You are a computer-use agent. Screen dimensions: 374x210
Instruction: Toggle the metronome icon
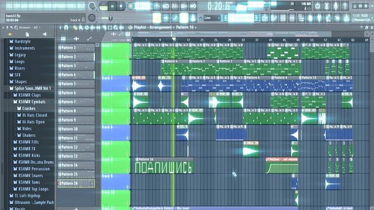tap(157, 6)
